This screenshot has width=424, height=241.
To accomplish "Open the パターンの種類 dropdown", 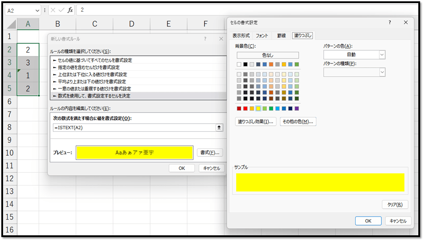I will point(382,72).
